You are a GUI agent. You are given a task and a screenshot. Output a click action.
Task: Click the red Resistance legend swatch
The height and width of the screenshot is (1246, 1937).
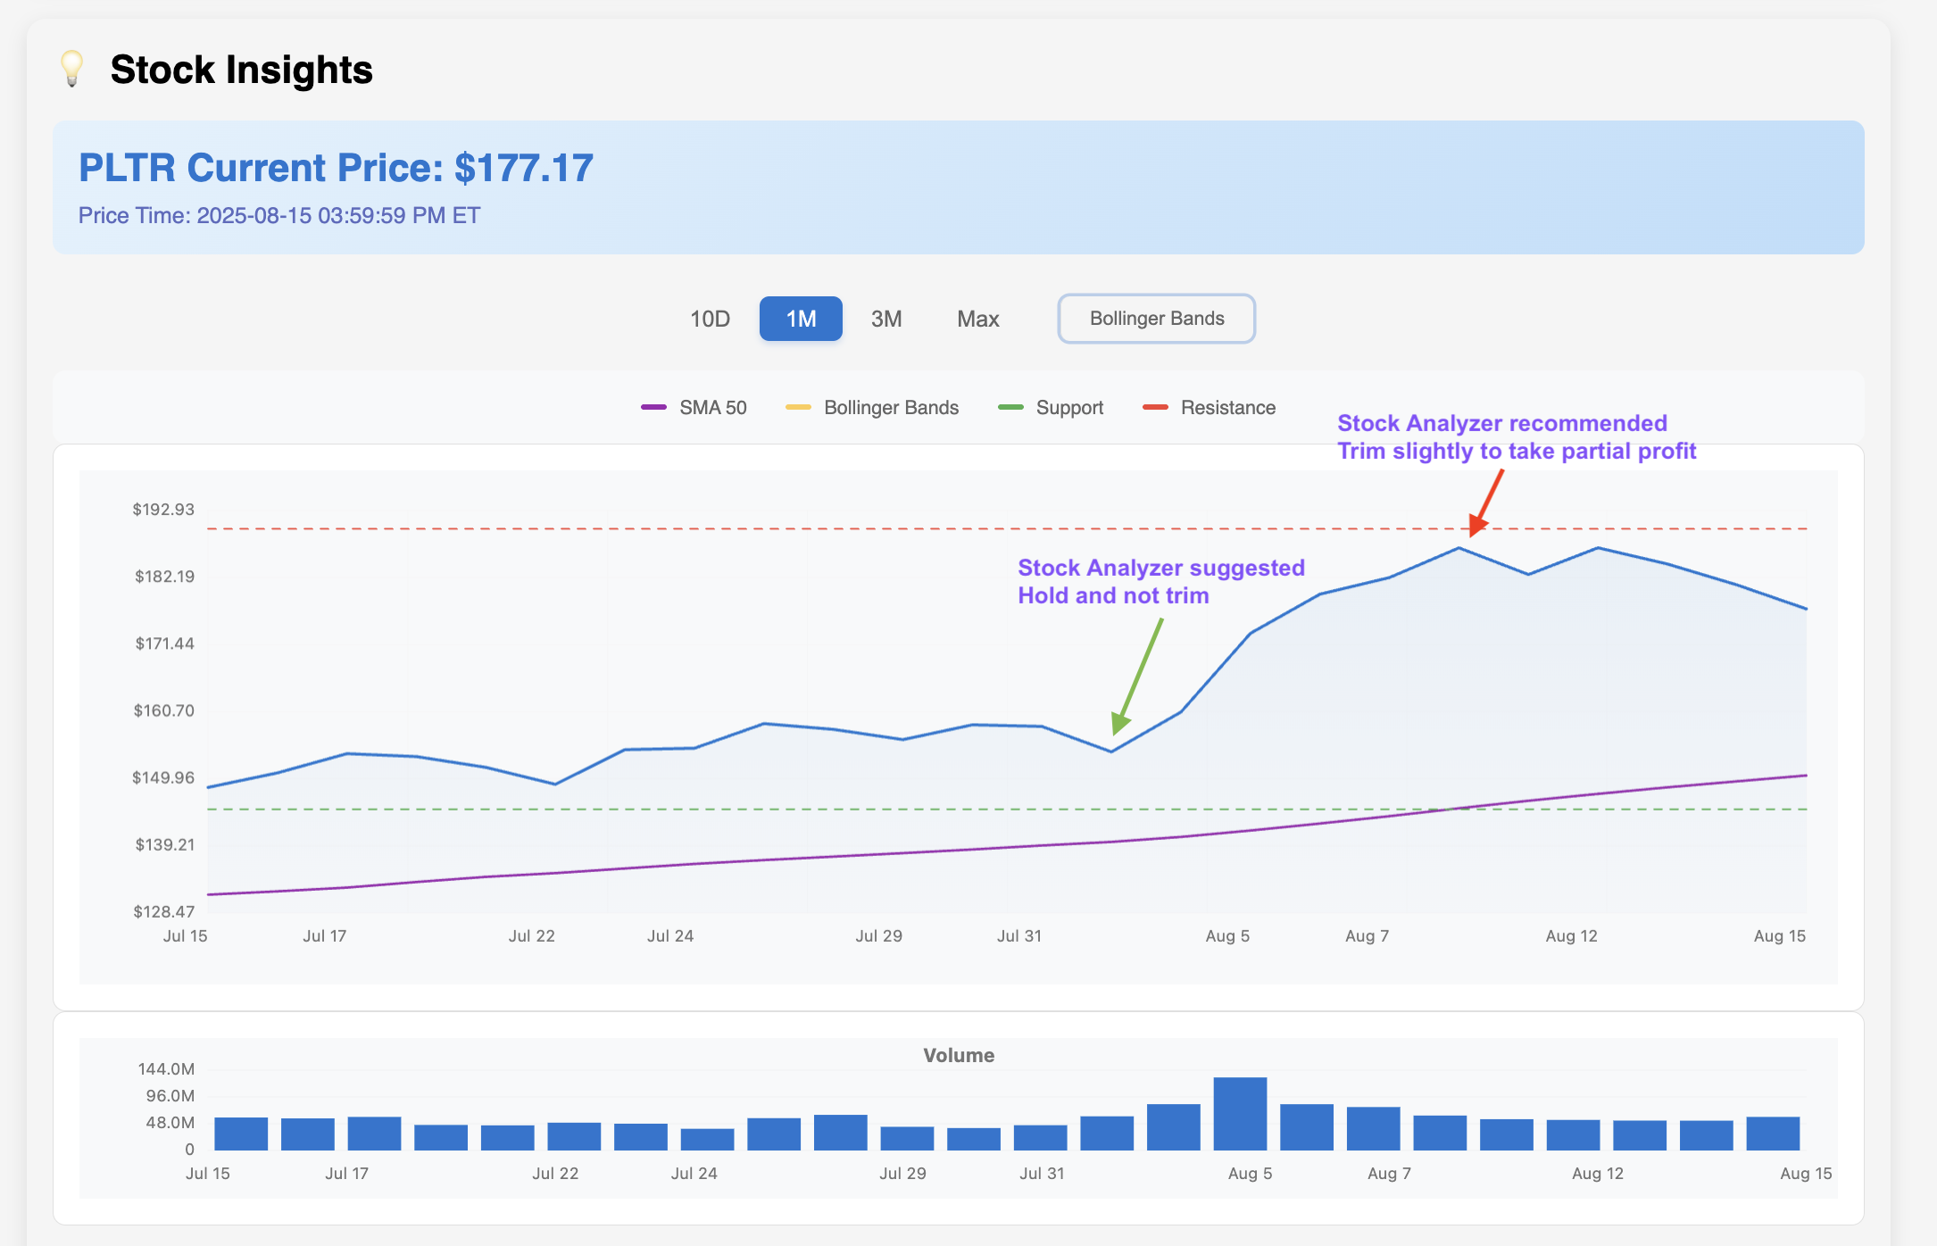tap(1155, 408)
